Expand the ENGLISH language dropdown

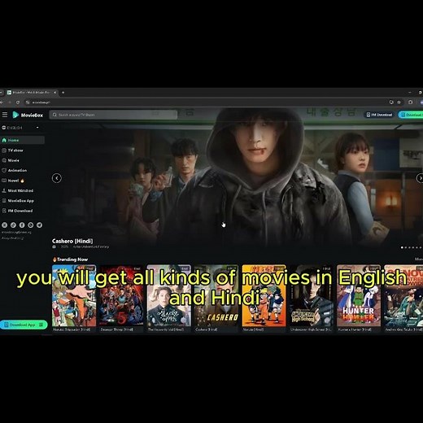(x=20, y=128)
